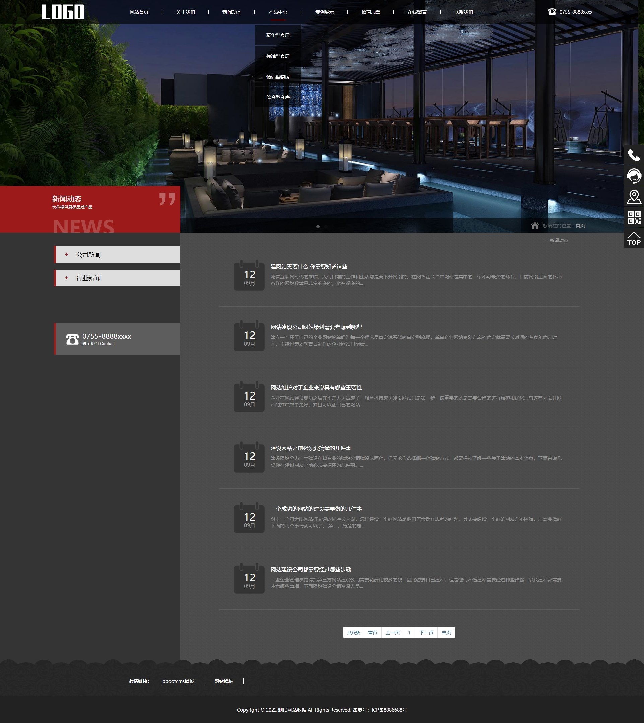The image size is (644, 723).
Task: Select 豪华型套房 from product dropdown
Action: (278, 35)
